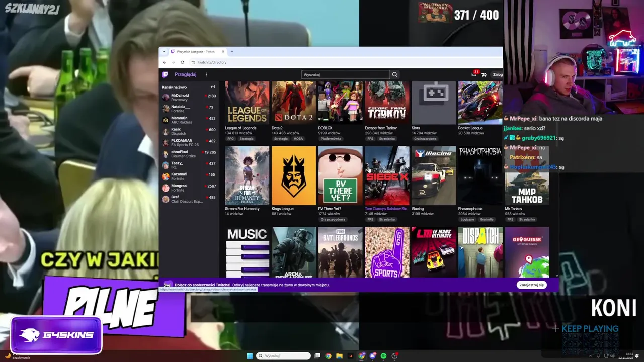Click taskbar icon with red dot after Spotify
Image resolution: width=644 pixels, height=362 pixels.
(395, 356)
